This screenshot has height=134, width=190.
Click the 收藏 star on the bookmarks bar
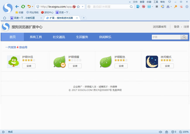click(x=19, y=12)
